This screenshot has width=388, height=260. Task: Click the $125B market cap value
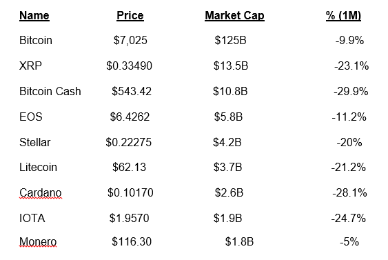pos(230,41)
